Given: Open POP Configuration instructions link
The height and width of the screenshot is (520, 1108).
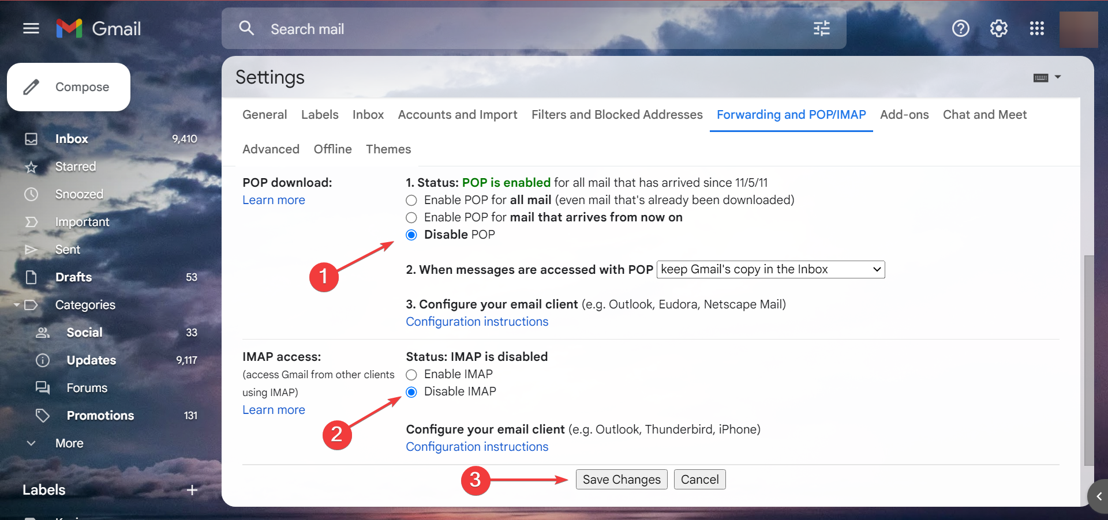Looking at the screenshot, I should (x=477, y=321).
